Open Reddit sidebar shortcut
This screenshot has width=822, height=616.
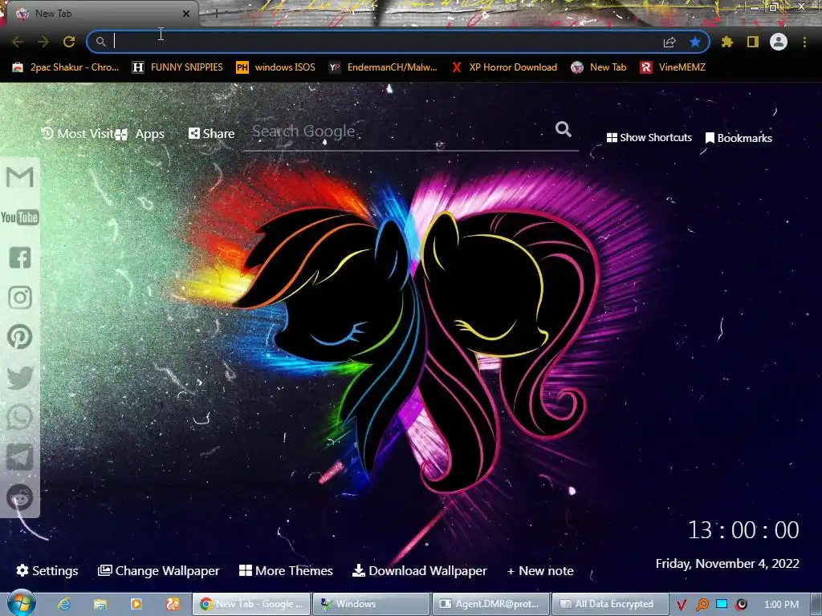[x=20, y=497]
